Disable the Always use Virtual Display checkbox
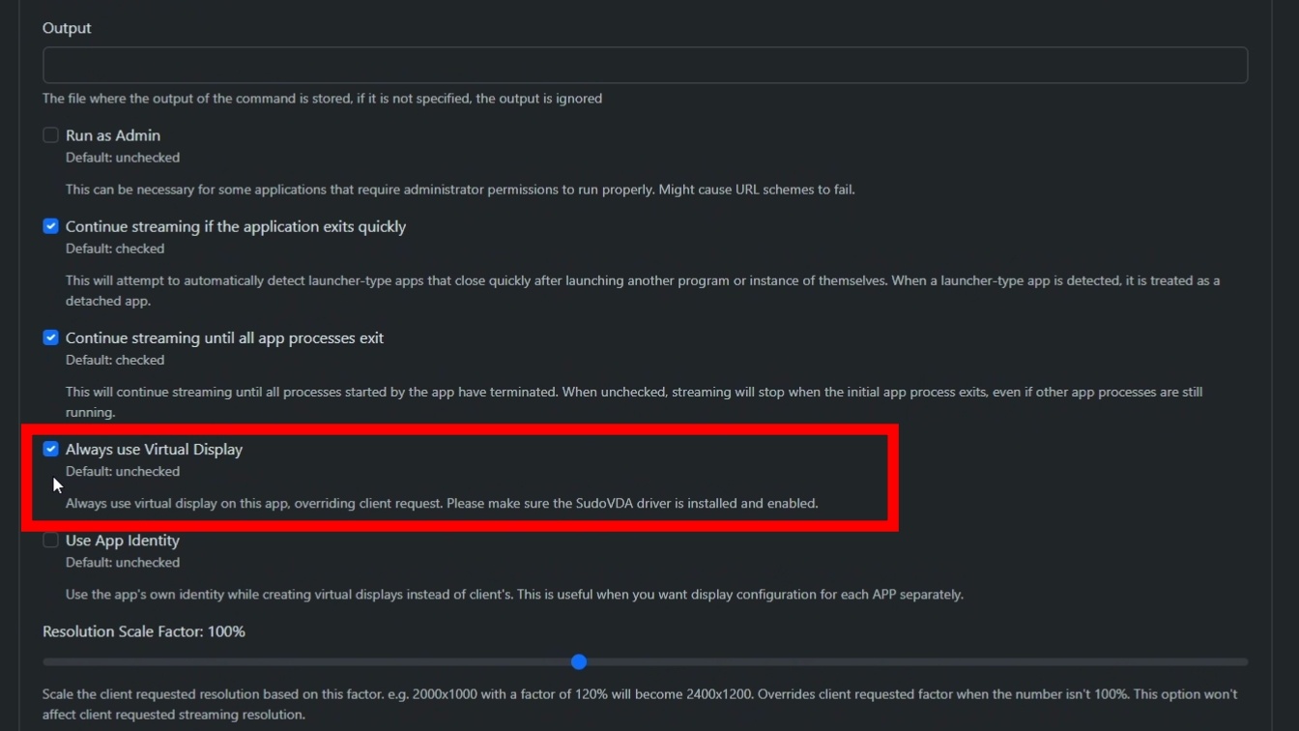 click(x=51, y=449)
